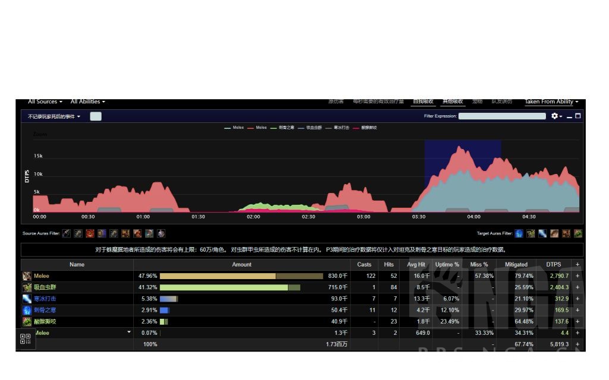The height and width of the screenshot is (380, 609).
Task: Toggle the 酸腺撕咬 legend series
Action: 365,128
